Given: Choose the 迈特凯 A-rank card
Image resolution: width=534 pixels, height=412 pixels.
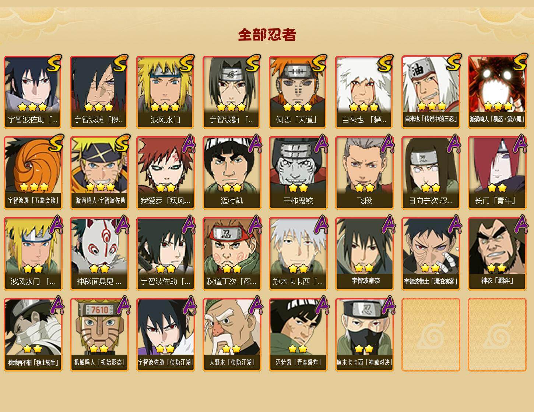Looking at the screenshot, I should pyautogui.click(x=232, y=173).
